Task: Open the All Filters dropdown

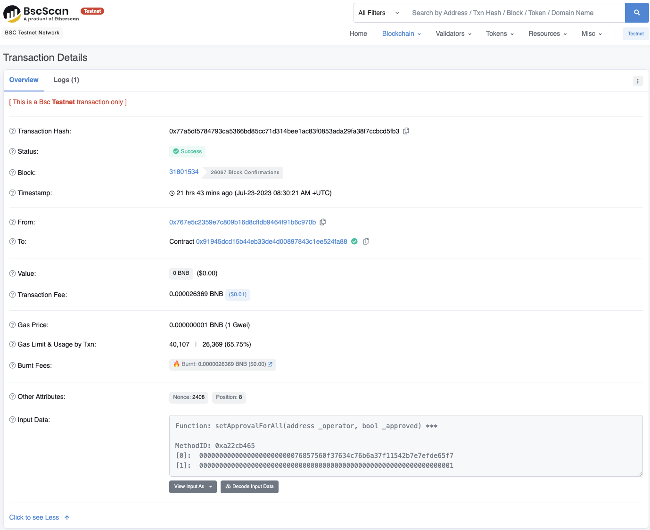Action: pos(379,13)
